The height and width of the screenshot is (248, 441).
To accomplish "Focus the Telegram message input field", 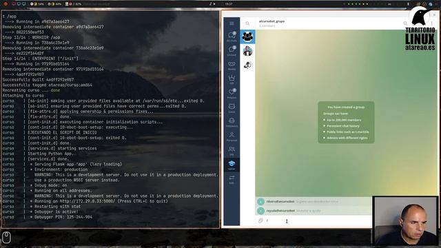I will [318, 221].
